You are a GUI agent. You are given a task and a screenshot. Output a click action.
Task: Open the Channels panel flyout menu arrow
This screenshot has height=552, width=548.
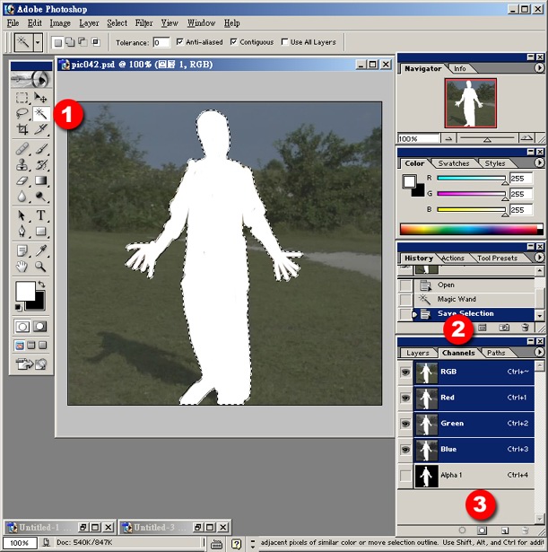pyautogui.click(x=539, y=353)
